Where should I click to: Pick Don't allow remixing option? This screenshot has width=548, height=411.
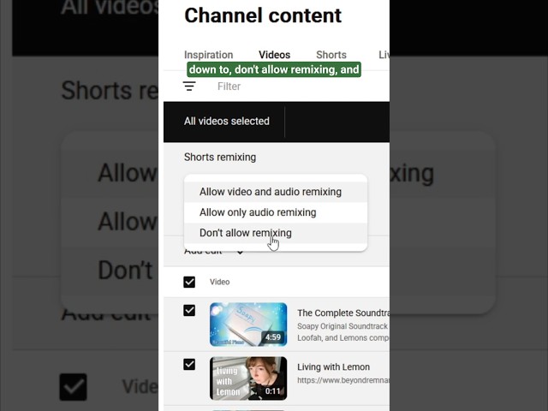click(x=276, y=233)
